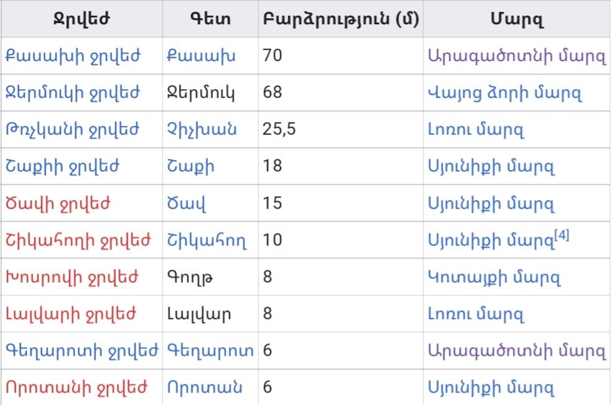Click the Քասախ river link
This screenshot has width=611, height=405.
[x=200, y=55]
